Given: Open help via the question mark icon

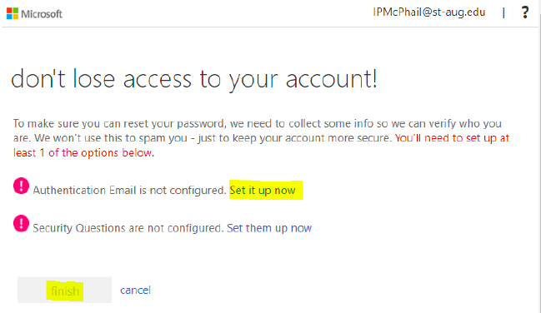Looking at the screenshot, I should tap(525, 12).
